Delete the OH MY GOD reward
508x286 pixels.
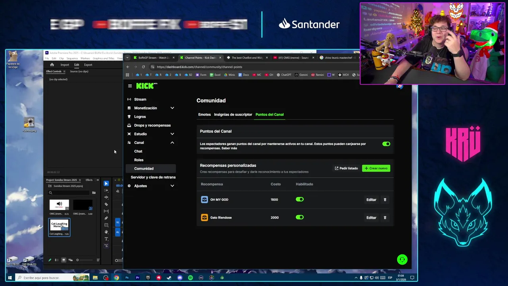click(385, 200)
